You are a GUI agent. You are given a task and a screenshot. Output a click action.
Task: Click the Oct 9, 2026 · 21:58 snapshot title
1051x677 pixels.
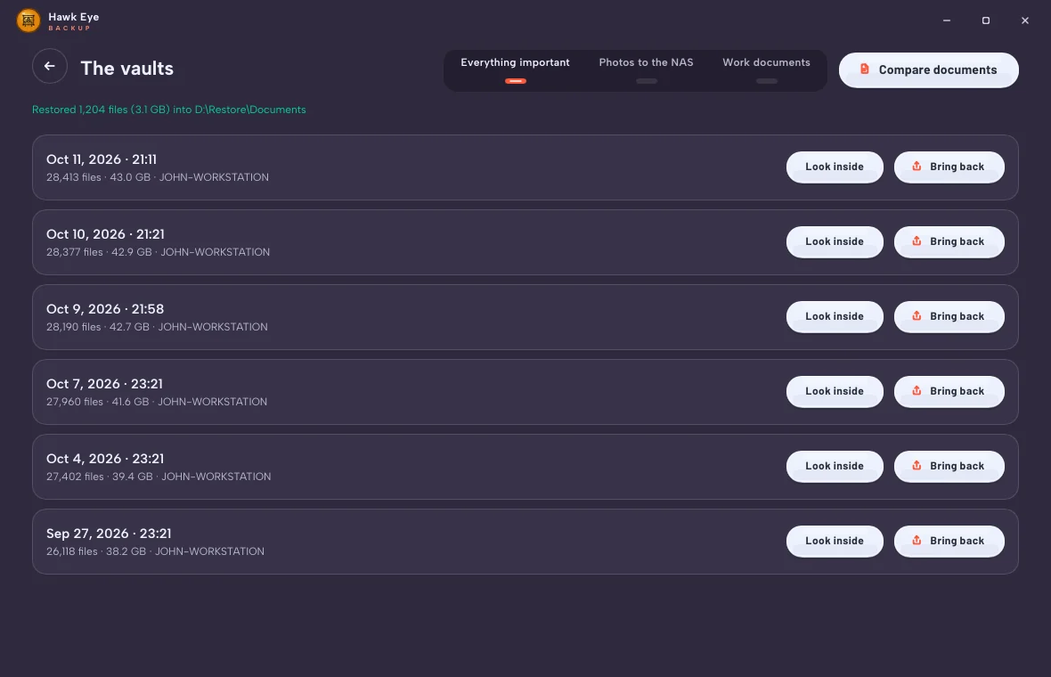[105, 309]
